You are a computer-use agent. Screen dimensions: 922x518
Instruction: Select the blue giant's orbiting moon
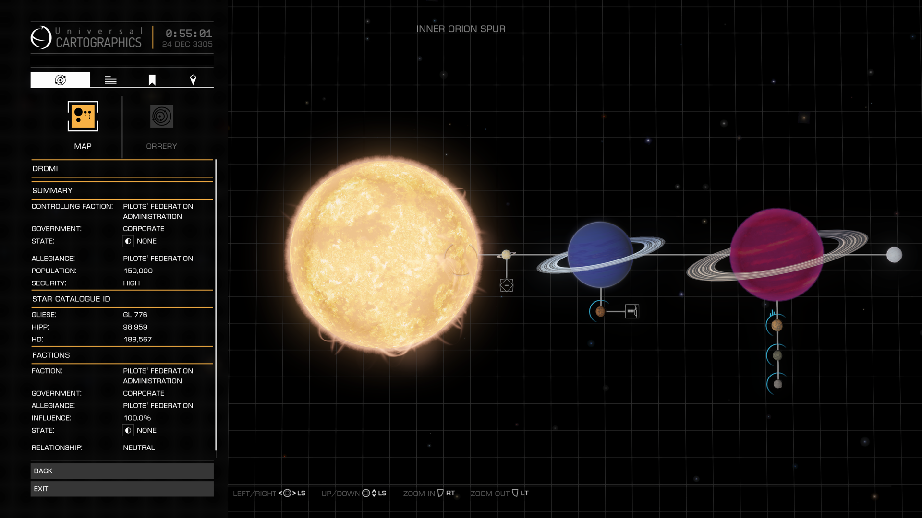(x=600, y=312)
